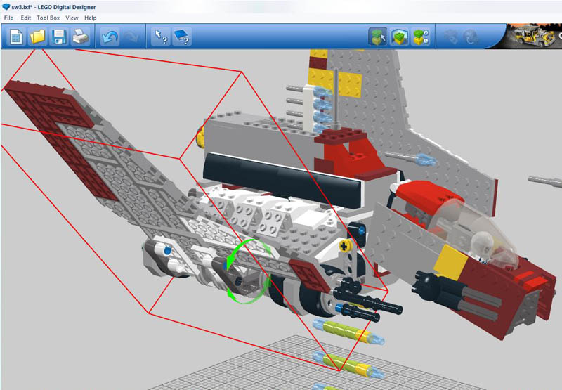Select the transparent cockpit canopy
This screenshot has height=390, width=562.
coord(477,229)
